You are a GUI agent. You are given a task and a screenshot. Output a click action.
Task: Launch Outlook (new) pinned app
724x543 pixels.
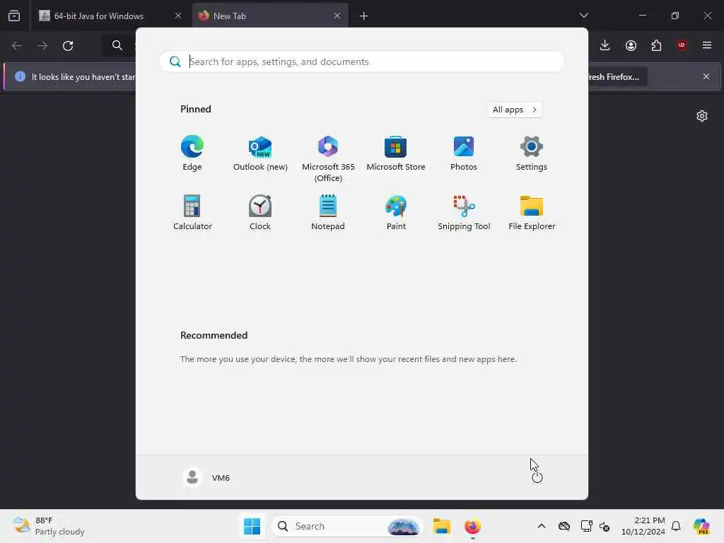[x=260, y=153]
